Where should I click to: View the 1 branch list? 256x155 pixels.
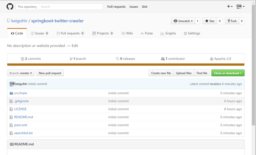tap(78, 59)
